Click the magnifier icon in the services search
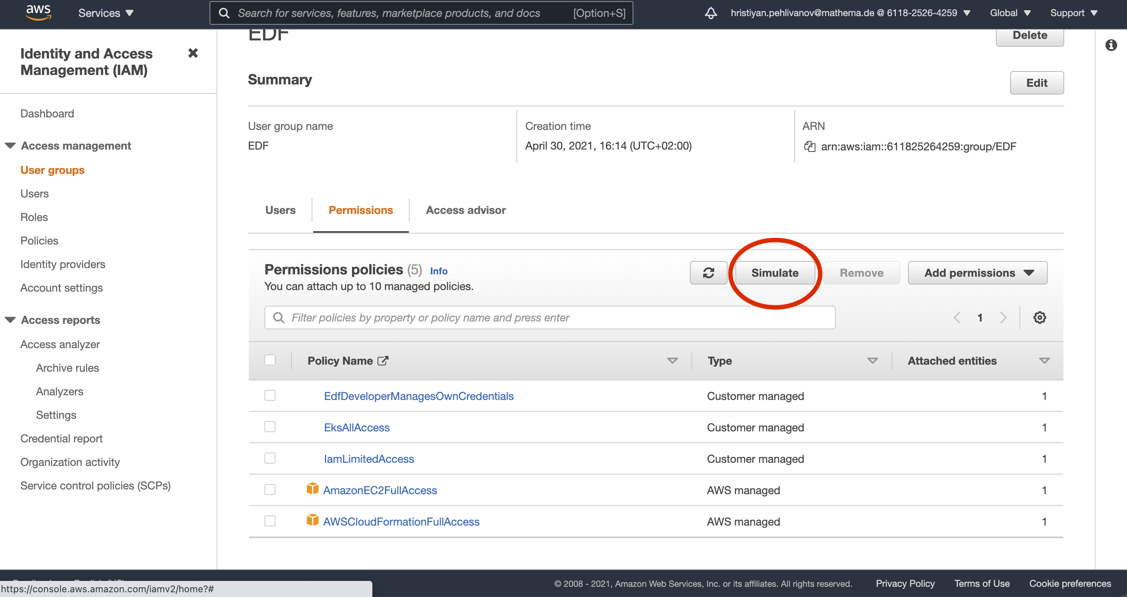Image resolution: width=1127 pixels, height=597 pixels. (224, 13)
